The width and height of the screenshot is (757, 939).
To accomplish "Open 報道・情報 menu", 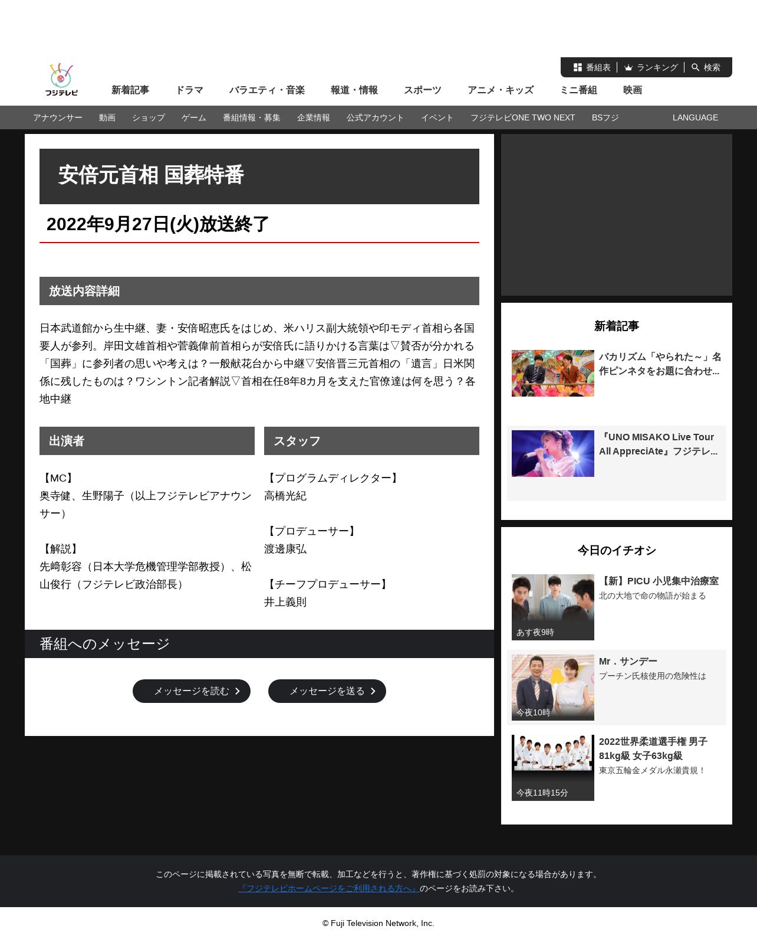I will 354,90.
